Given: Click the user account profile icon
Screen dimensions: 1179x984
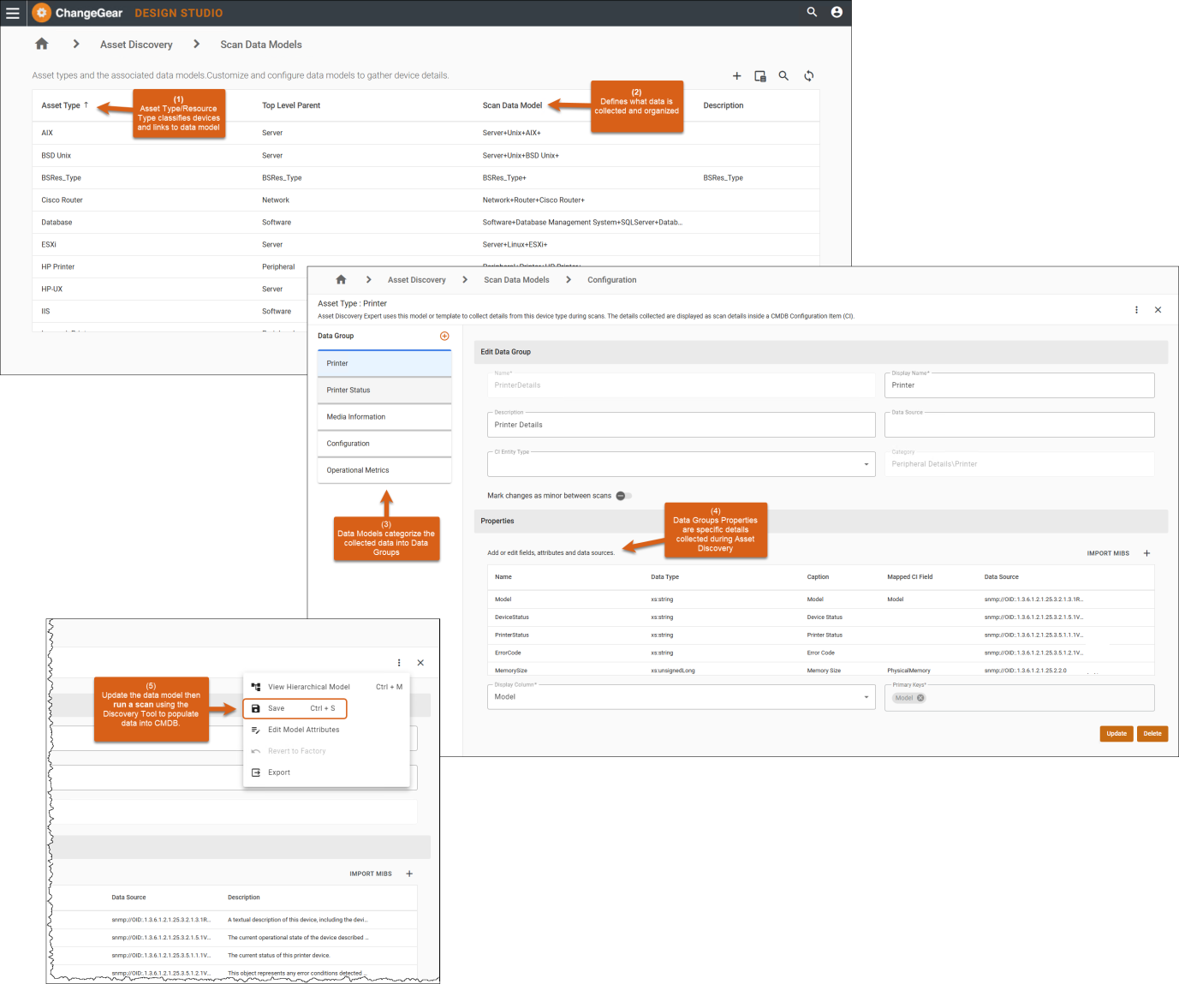Looking at the screenshot, I should pyautogui.click(x=837, y=12).
